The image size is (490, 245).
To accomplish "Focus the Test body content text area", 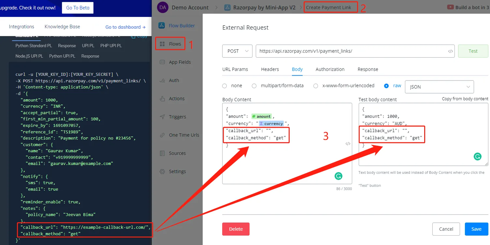I will (423, 135).
